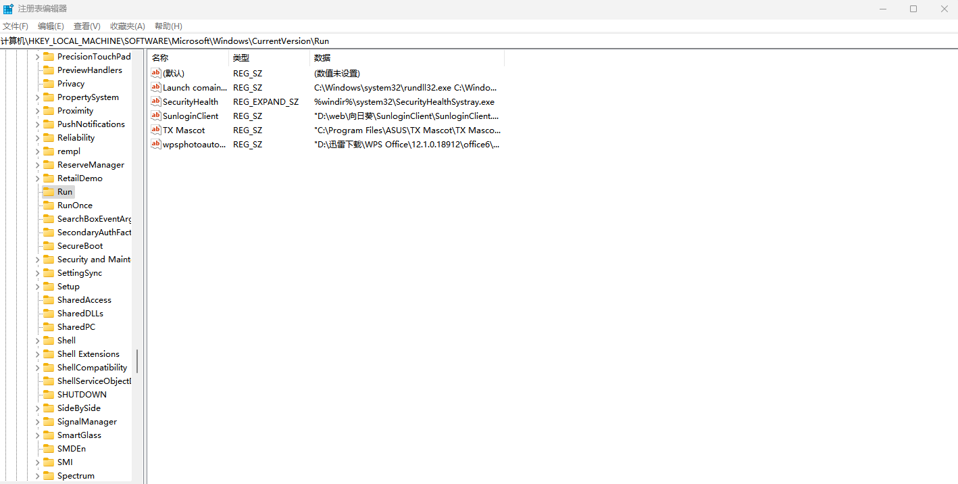958x484 pixels.
Task: Select the SharedDLLs key in tree
Action: tap(80, 314)
